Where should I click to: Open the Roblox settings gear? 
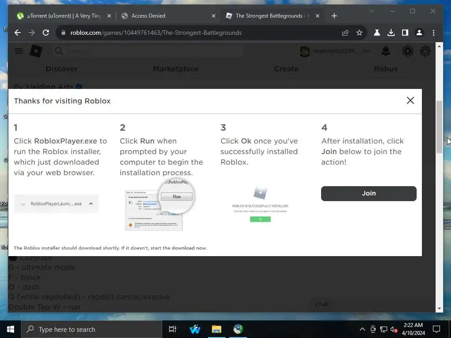point(425,51)
